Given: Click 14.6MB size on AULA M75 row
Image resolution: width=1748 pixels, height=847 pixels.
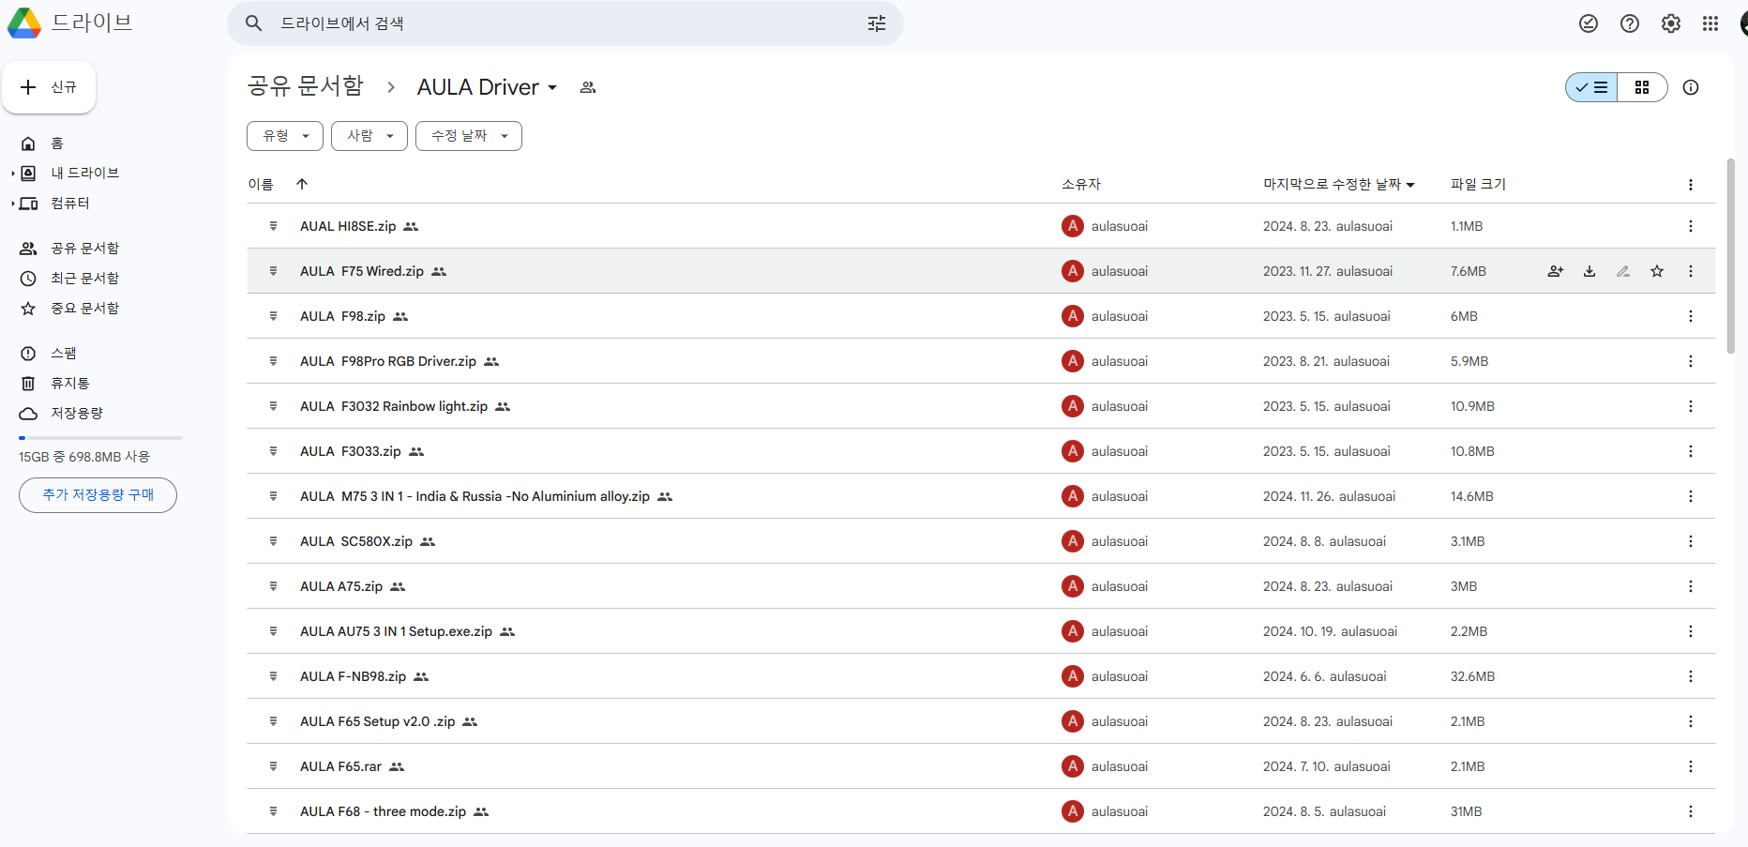Looking at the screenshot, I should pyautogui.click(x=1471, y=496).
